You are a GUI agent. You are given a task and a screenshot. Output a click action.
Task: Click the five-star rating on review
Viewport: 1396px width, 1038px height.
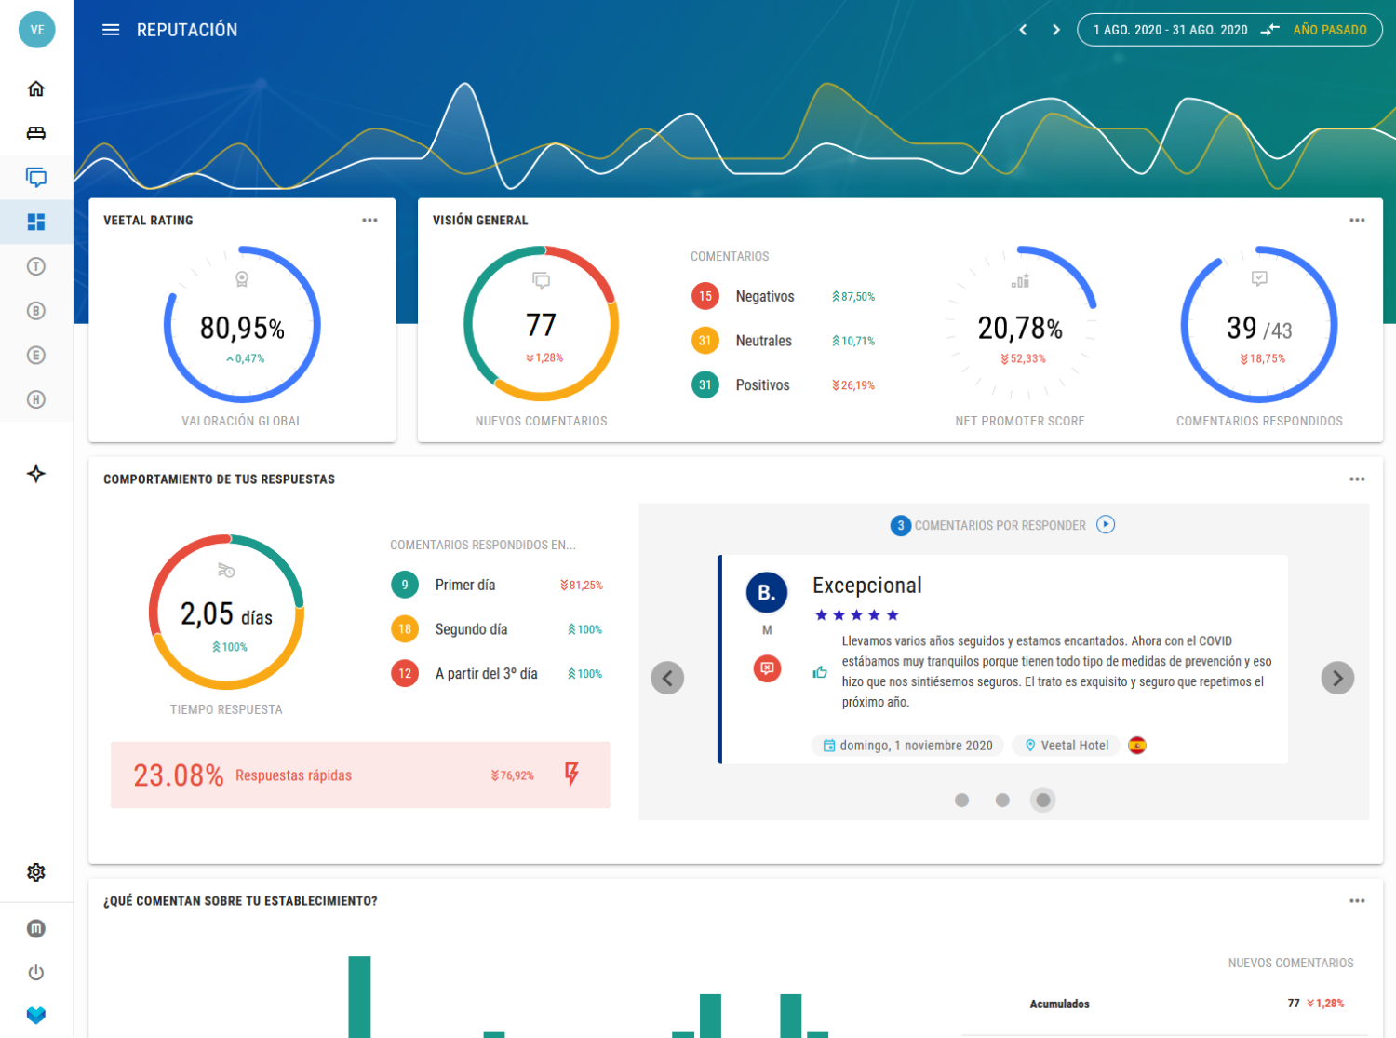[856, 614]
